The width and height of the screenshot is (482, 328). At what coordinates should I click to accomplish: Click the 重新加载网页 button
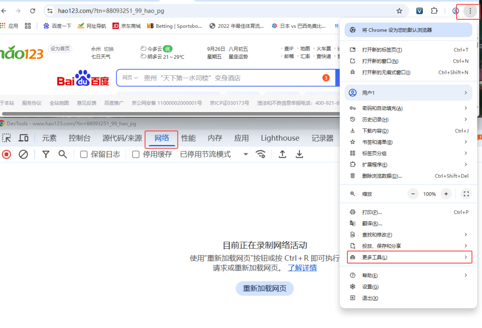click(x=264, y=288)
